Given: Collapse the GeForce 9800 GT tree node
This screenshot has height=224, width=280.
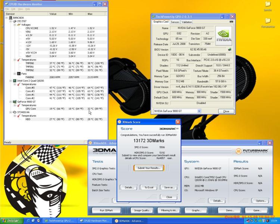Looking at the screenshot, I should pyautogui.click(x=11, y=102).
